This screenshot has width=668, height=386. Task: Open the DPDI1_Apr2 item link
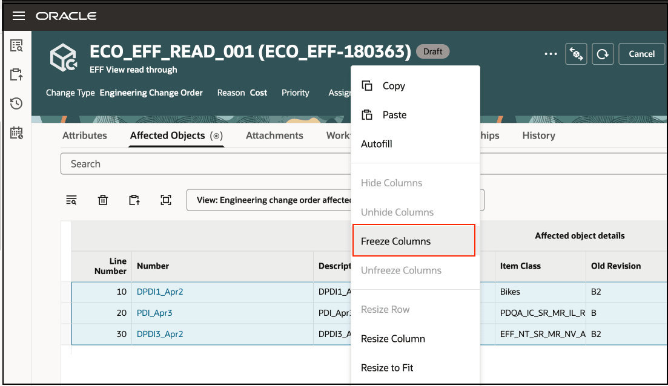coord(160,292)
